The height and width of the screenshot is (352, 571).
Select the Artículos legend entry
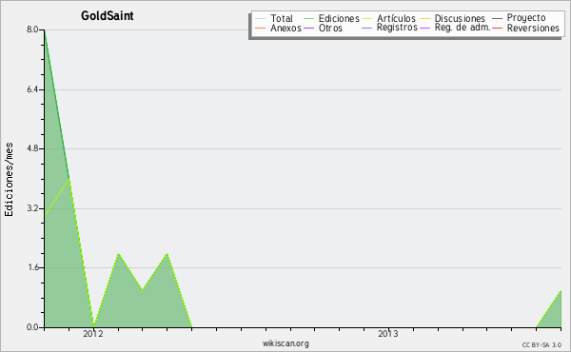click(396, 18)
